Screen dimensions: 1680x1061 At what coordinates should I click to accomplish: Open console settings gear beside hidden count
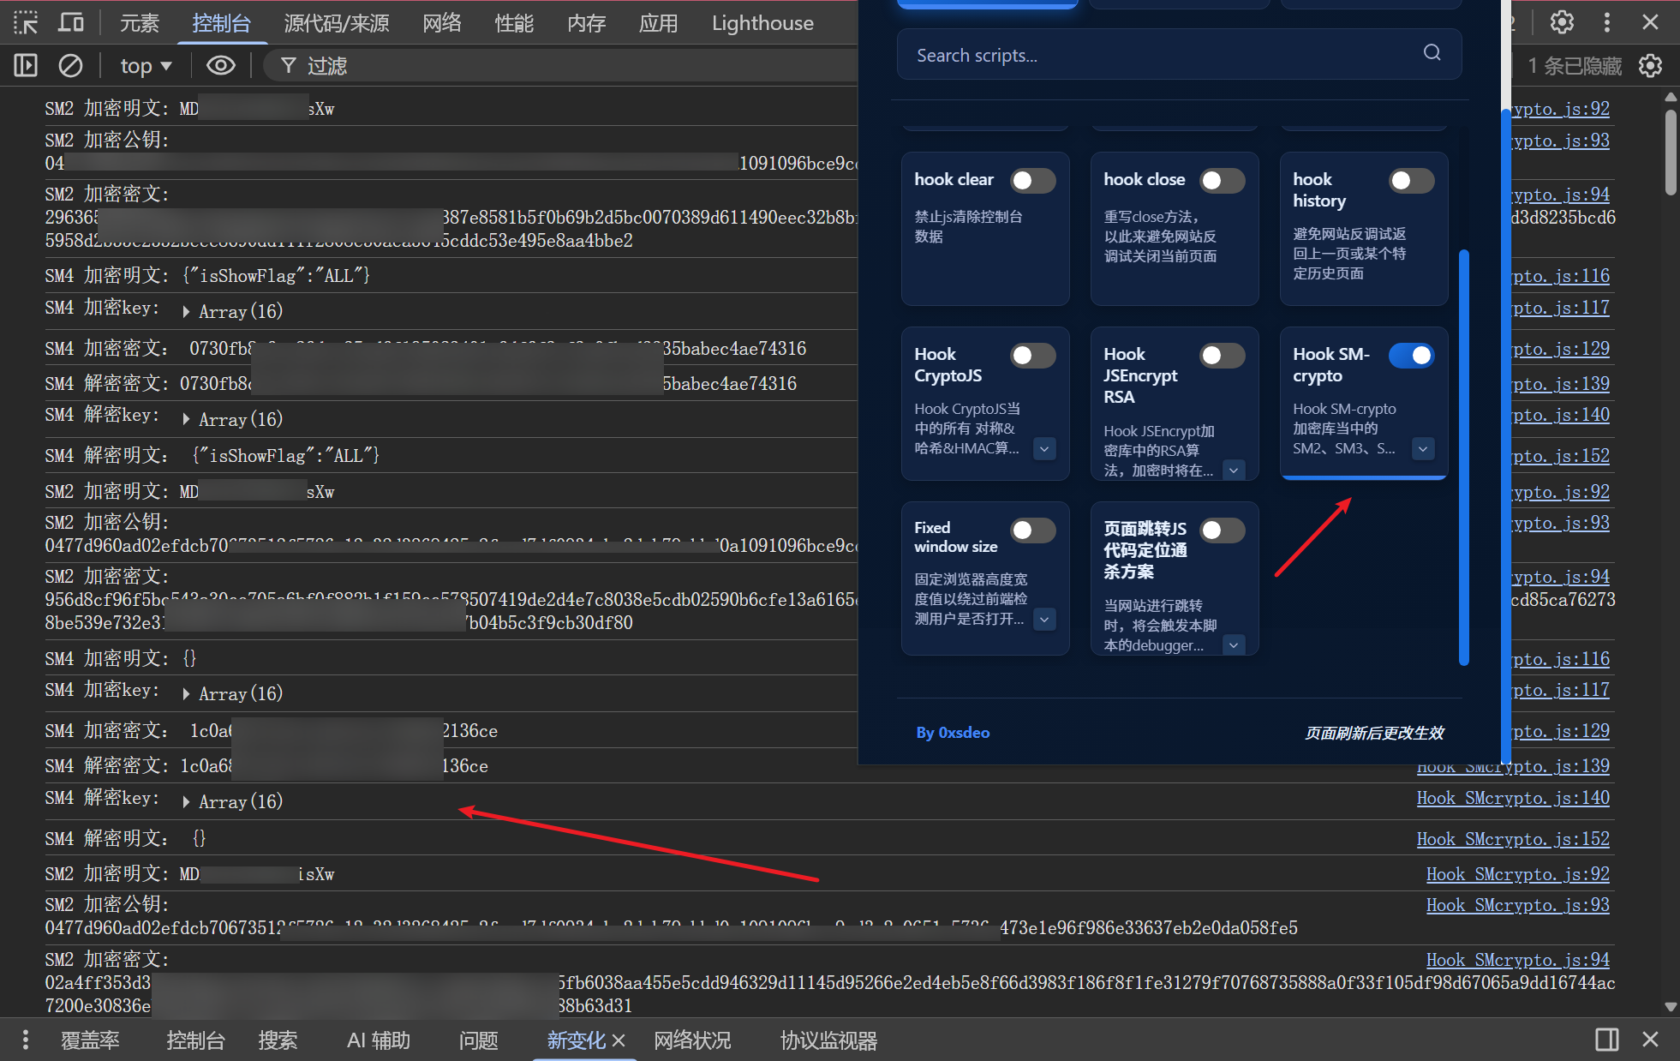pyautogui.click(x=1650, y=65)
